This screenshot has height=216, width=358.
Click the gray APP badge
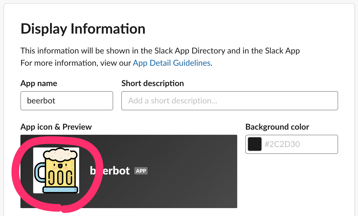(x=141, y=171)
